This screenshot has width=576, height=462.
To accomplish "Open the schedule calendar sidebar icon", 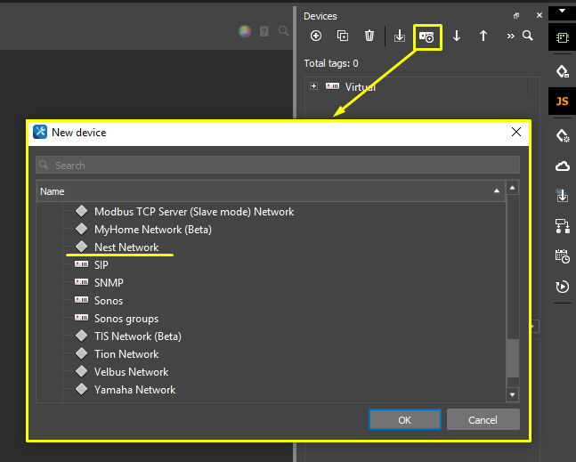I will click(562, 256).
